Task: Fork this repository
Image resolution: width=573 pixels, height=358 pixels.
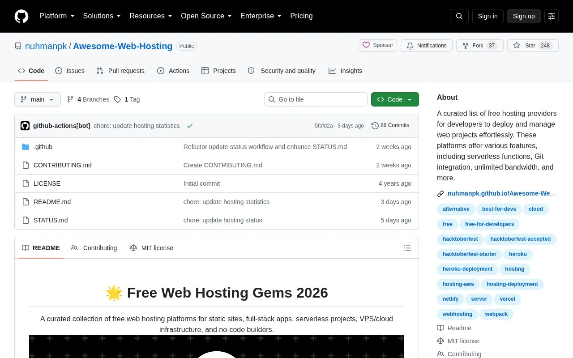Action: (x=480, y=46)
